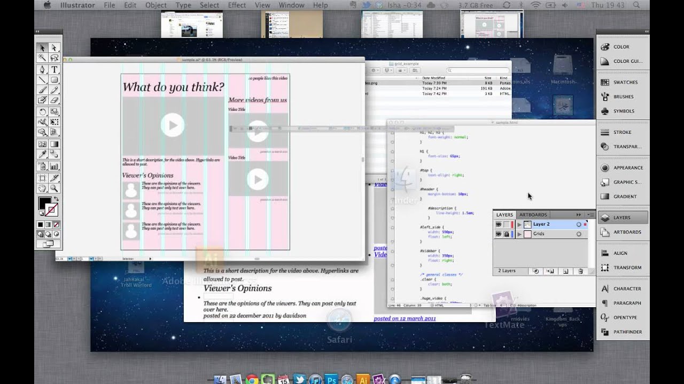Open the Effect menu
The image size is (684, 384).
click(x=237, y=5)
